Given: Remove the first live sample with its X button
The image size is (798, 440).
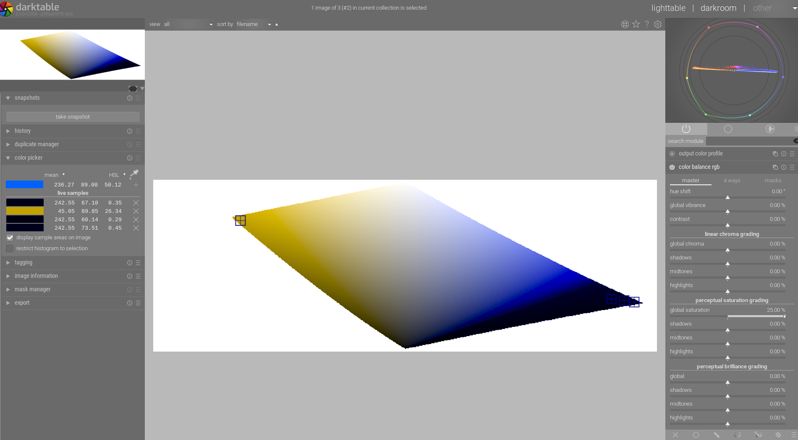Looking at the screenshot, I should coord(136,203).
